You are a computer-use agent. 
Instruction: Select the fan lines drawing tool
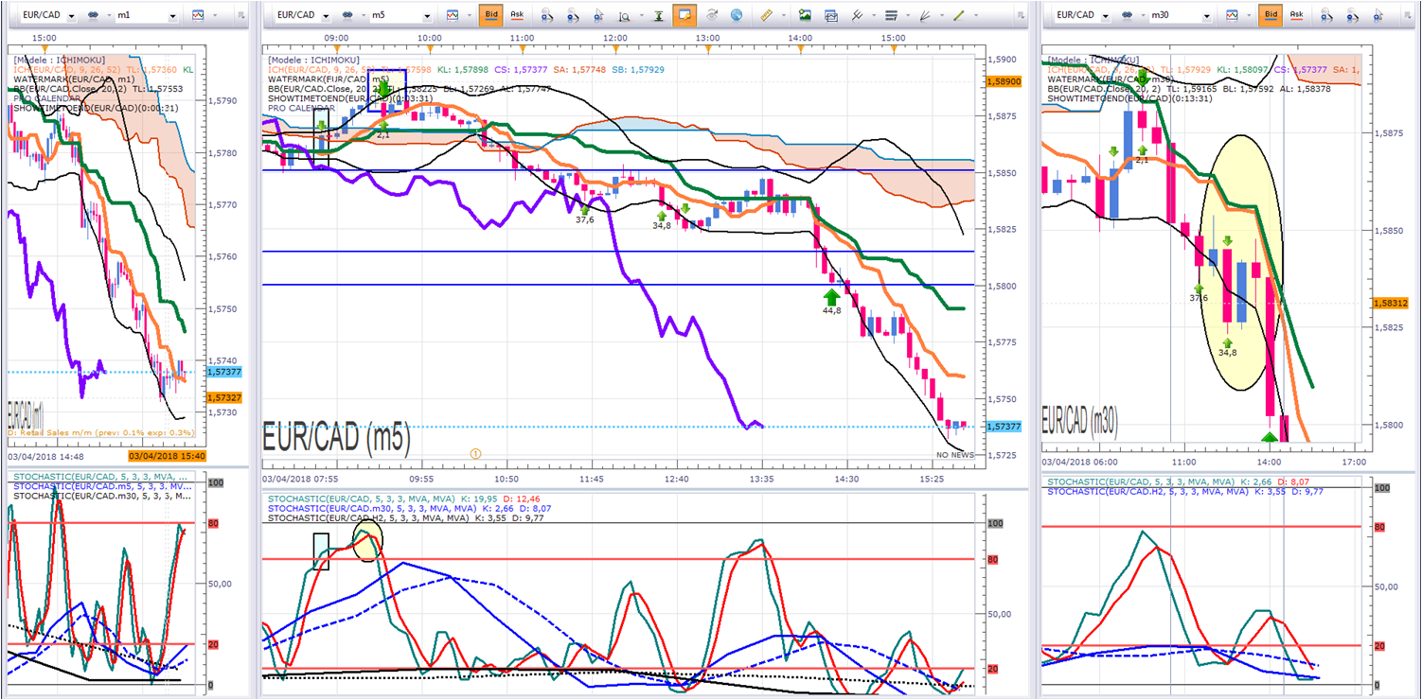pyautogui.click(x=925, y=16)
